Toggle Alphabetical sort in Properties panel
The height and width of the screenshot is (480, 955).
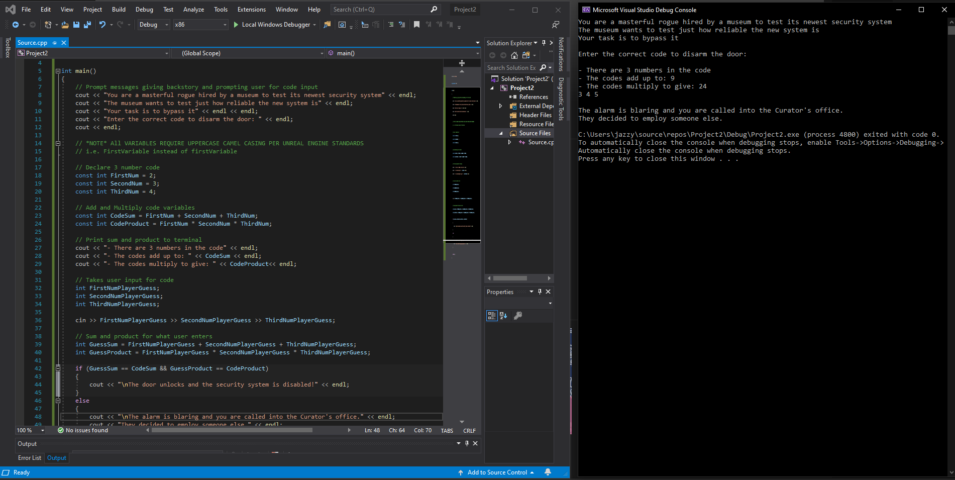[x=503, y=316]
